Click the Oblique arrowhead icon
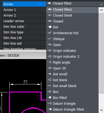Viewport: 104px width, 113px height. tap(49, 39)
